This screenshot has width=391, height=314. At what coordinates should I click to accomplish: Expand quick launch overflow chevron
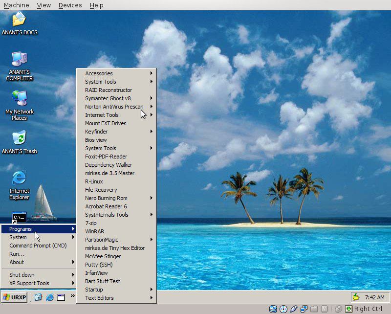click(73, 296)
